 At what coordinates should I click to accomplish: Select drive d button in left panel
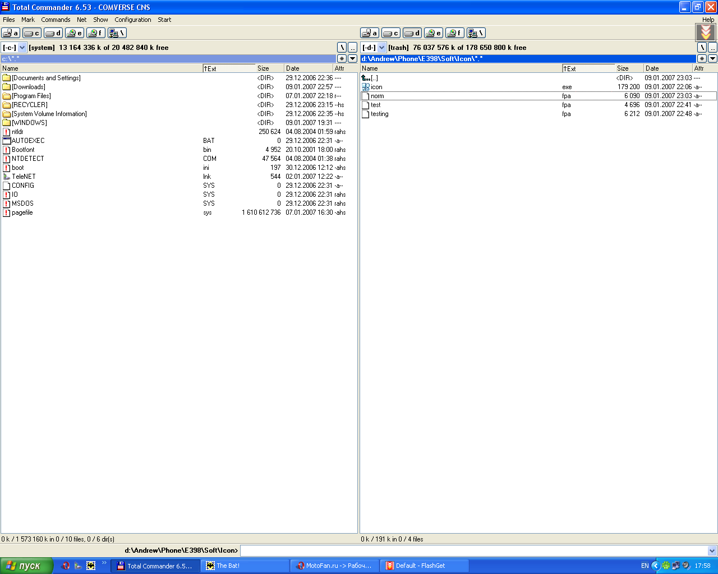coord(53,33)
